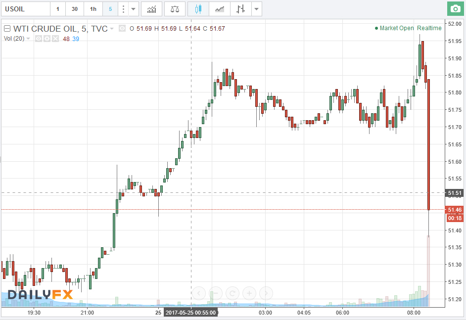Click the Realtime status text
This screenshot has width=466, height=320.
pos(429,28)
